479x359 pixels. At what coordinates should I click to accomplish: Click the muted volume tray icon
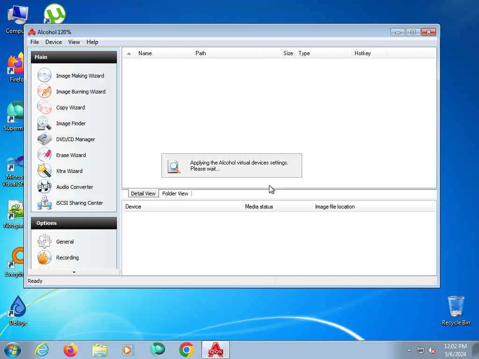pyautogui.click(x=432, y=351)
